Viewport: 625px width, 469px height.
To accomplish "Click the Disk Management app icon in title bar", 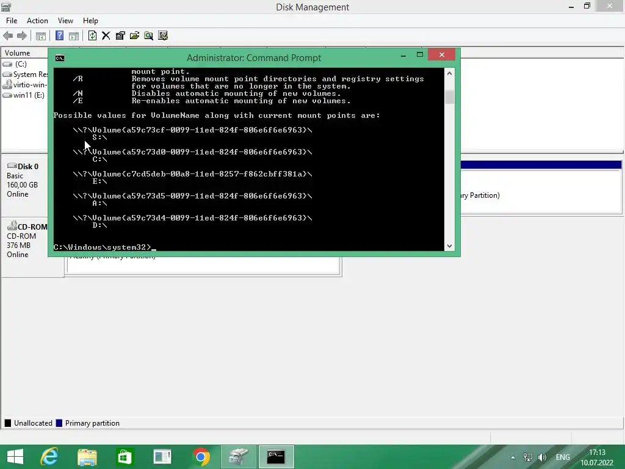I will point(6,7).
